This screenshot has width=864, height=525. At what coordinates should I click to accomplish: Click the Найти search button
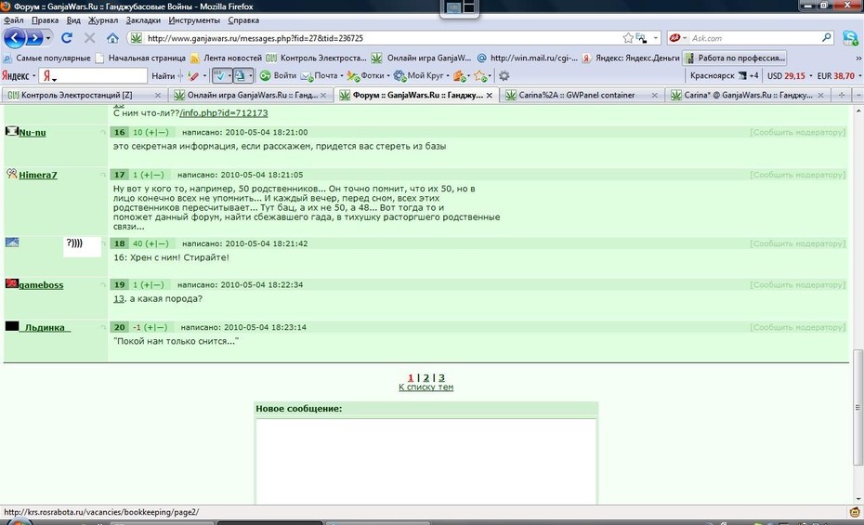point(164,75)
